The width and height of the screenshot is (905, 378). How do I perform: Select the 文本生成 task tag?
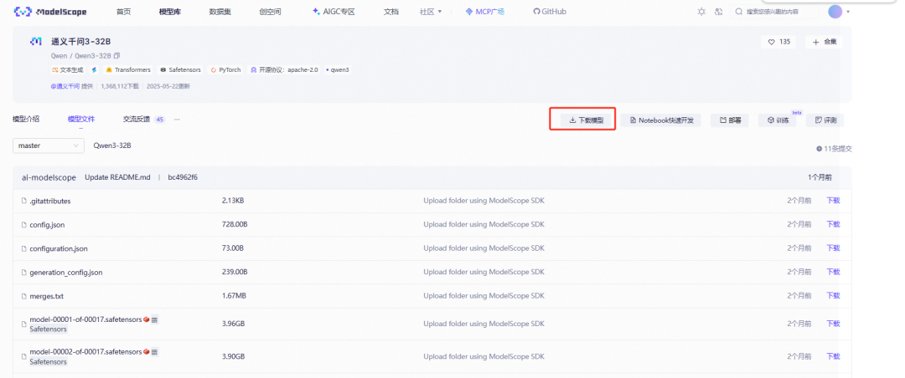click(68, 69)
